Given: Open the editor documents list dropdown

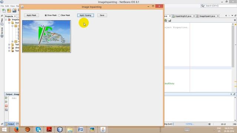Looking at the screenshot, I should coord(232,16).
